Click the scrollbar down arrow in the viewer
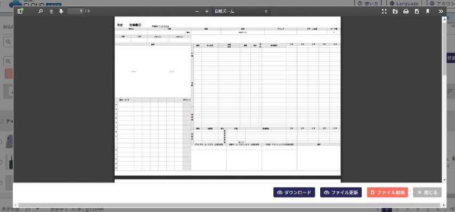 444,180
